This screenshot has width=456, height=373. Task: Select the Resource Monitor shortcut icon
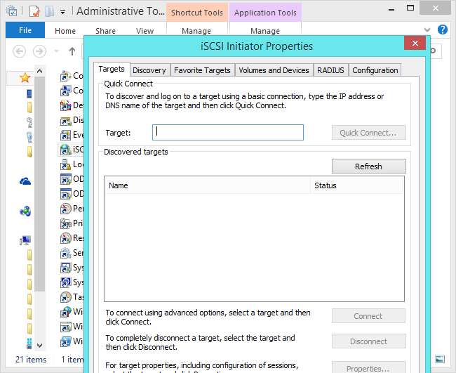[66, 238]
